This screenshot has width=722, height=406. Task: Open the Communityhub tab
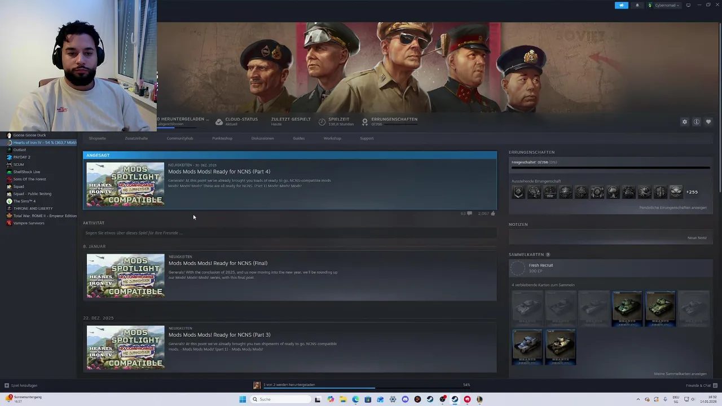(x=180, y=138)
